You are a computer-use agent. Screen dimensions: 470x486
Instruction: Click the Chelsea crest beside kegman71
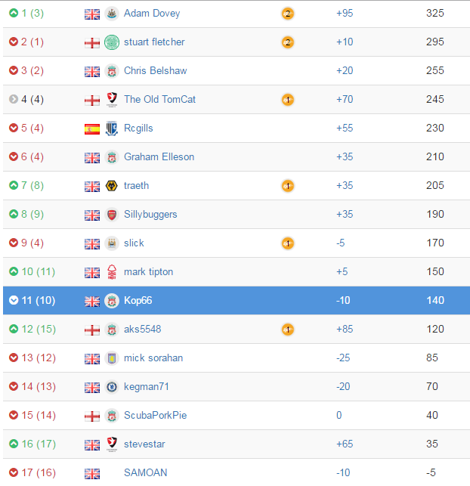(x=112, y=387)
